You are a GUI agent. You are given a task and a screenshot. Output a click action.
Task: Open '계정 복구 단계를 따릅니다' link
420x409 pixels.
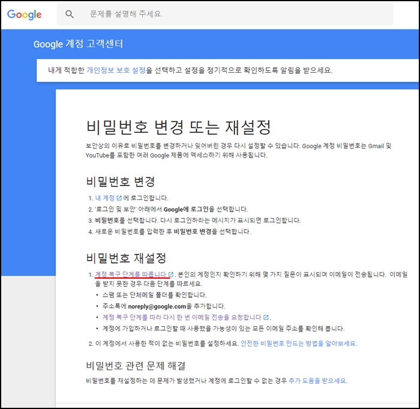pos(131,274)
